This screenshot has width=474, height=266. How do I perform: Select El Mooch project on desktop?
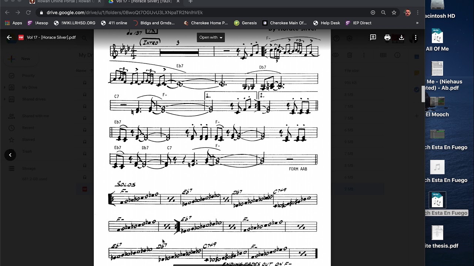[x=437, y=107]
